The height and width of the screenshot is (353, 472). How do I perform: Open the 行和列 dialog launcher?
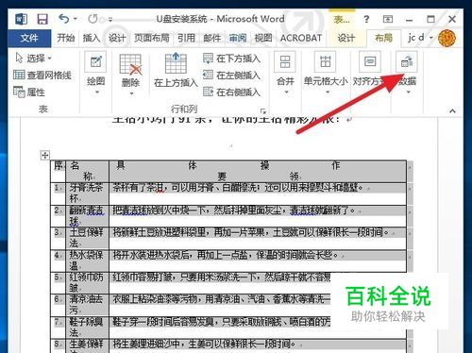(x=263, y=110)
